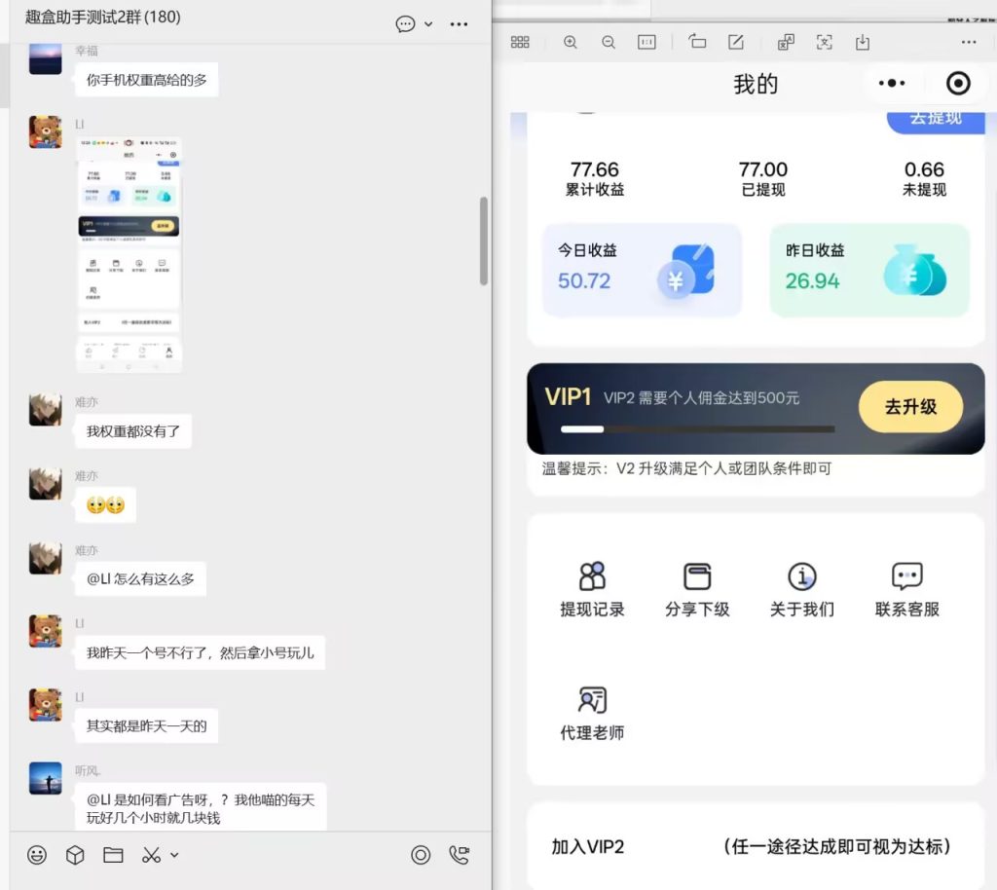Screen dimensions: 997x890
Task: Zoom out in the image viewer
Action: click(609, 42)
